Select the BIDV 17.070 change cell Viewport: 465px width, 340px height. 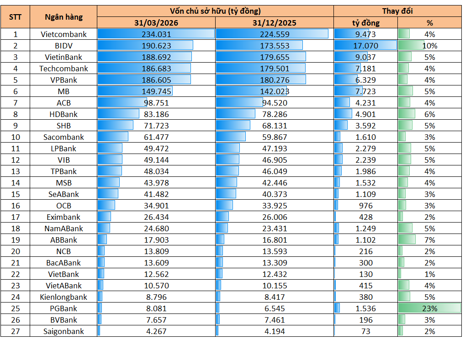point(366,46)
